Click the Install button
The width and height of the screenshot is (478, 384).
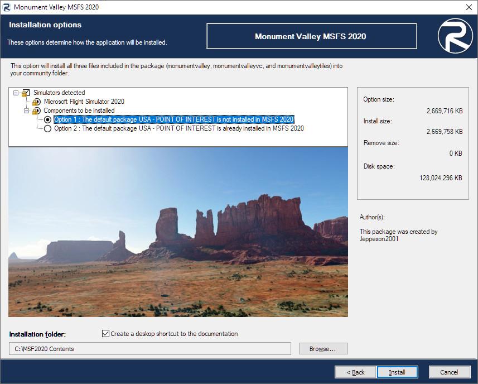[397, 372]
